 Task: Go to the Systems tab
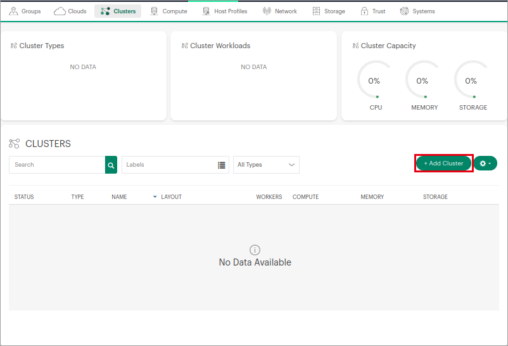417,11
